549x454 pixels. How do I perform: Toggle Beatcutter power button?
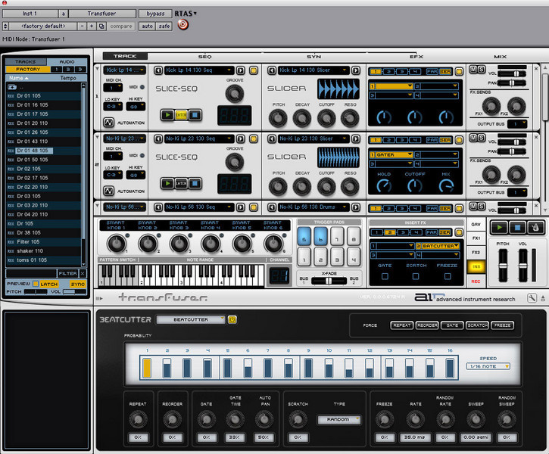pos(232,319)
